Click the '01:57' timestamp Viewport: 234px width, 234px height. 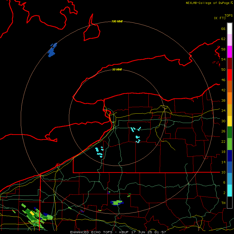[160, 232]
